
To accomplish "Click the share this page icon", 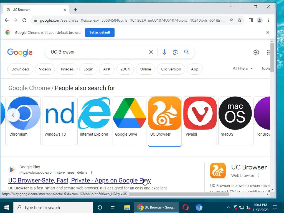I will click(231, 20).
